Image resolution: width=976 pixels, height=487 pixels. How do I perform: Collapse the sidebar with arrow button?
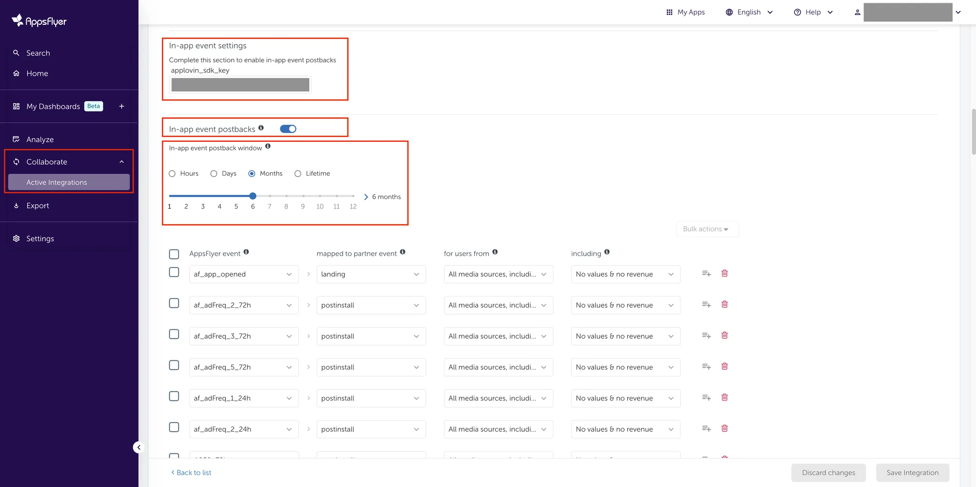(139, 447)
